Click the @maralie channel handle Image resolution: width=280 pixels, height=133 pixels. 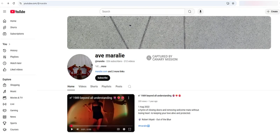click(100, 61)
